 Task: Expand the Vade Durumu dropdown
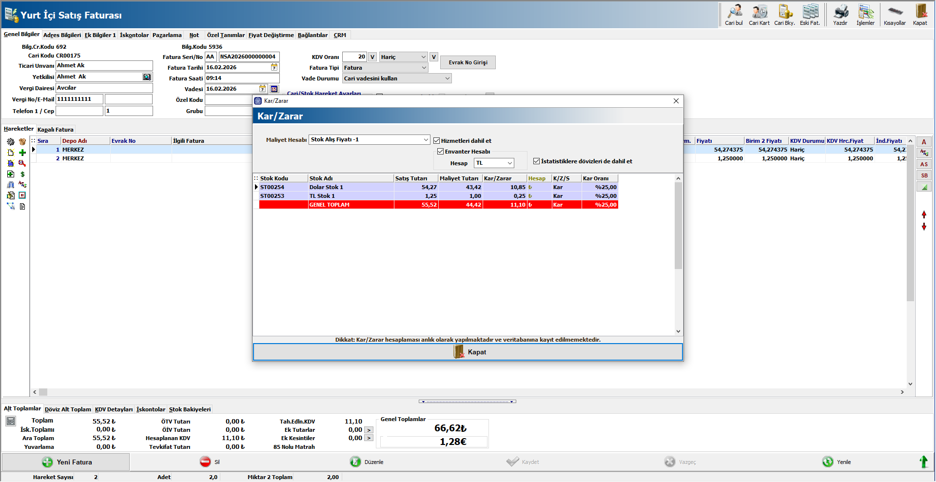(x=447, y=78)
